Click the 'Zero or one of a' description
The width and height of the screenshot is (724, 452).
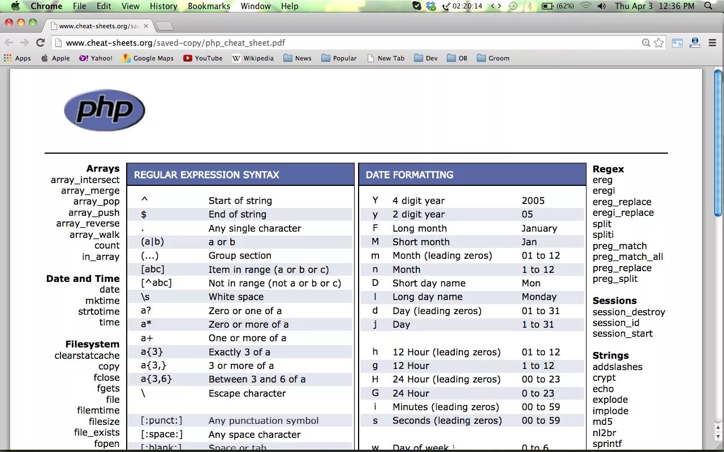[x=245, y=311]
